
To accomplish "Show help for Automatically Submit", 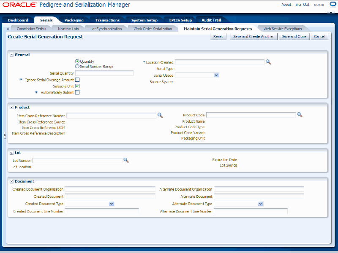I will pyautogui.click(x=36, y=92).
